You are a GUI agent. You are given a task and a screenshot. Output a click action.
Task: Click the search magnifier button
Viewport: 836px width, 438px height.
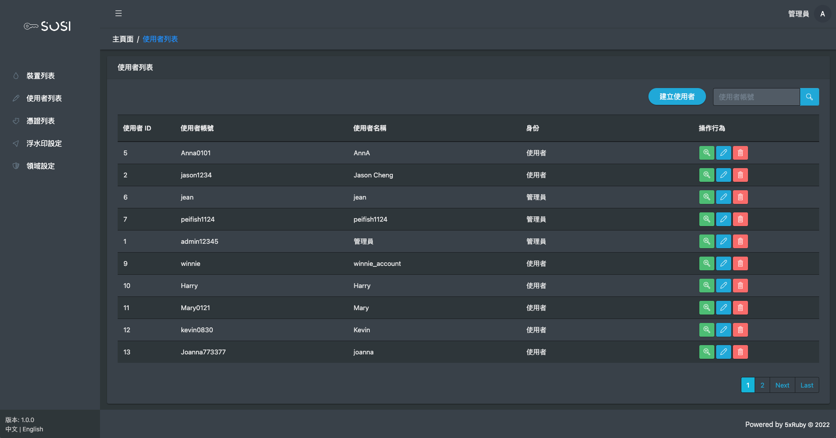tap(809, 97)
